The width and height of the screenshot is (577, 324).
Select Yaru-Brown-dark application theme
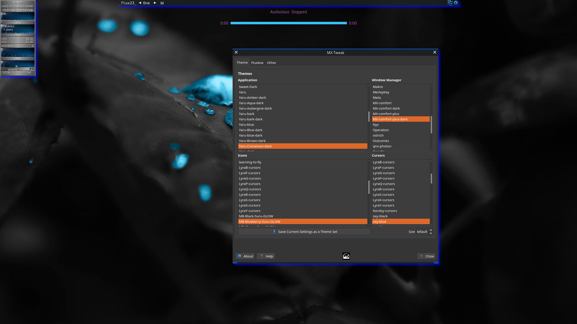302,141
